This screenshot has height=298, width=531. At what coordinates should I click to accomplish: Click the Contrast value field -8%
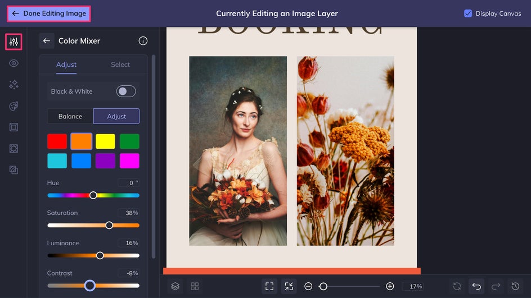pyautogui.click(x=129, y=273)
